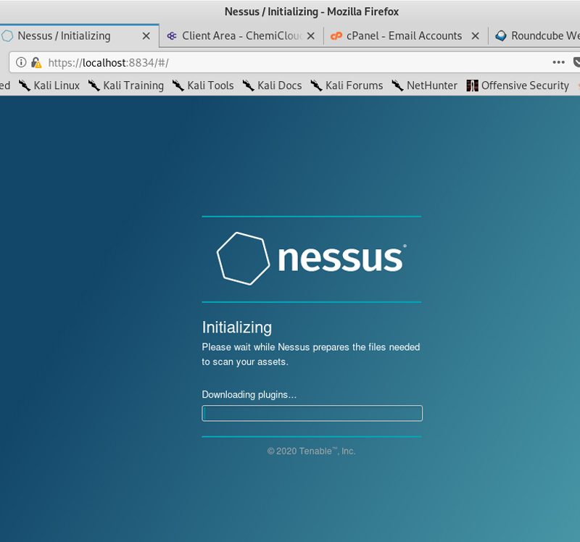Open the Offensive Security bookmark
The height and width of the screenshot is (542, 580).
518,86
